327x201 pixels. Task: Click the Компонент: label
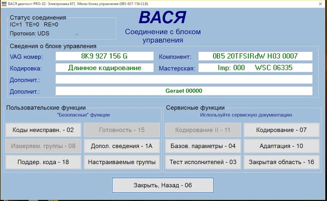point(175,57)
